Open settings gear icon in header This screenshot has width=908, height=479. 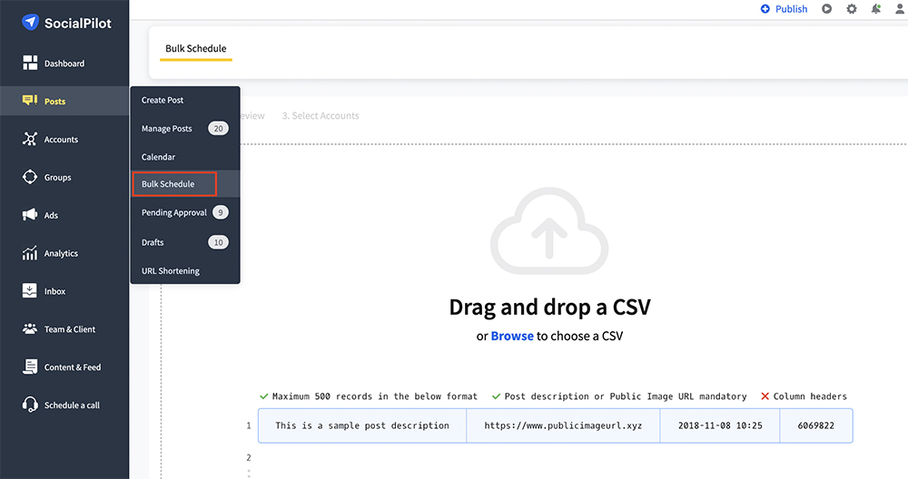tap(852, 9)
